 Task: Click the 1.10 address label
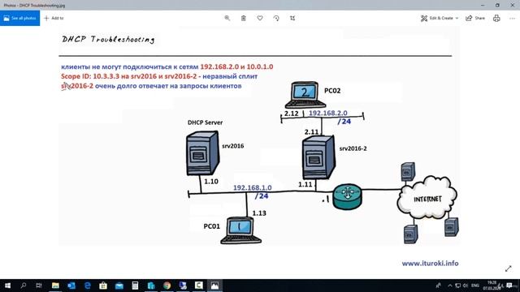point(211,182)
